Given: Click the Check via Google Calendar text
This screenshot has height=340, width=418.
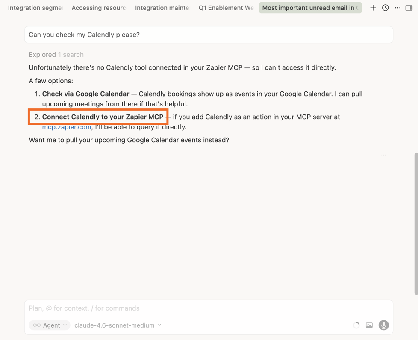Looking at the screenshot, I should pos(85,94).
